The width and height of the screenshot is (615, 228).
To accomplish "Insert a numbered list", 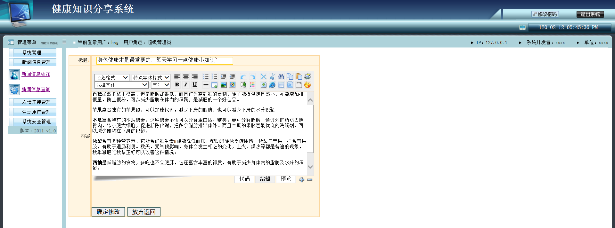I will (215, 77).
